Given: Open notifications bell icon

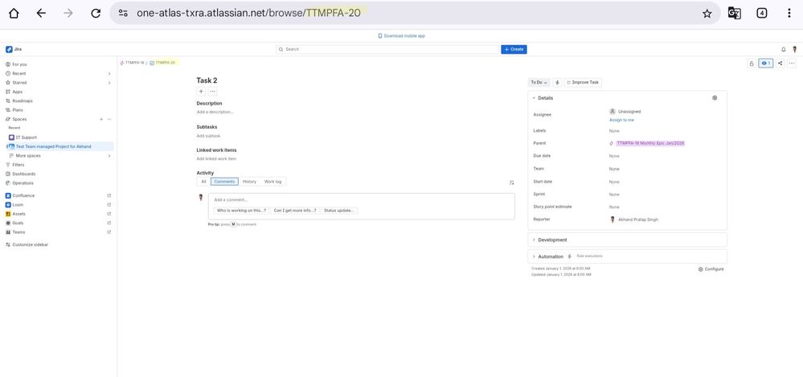Looking at the screenshot, I should (x=783, y=49).
